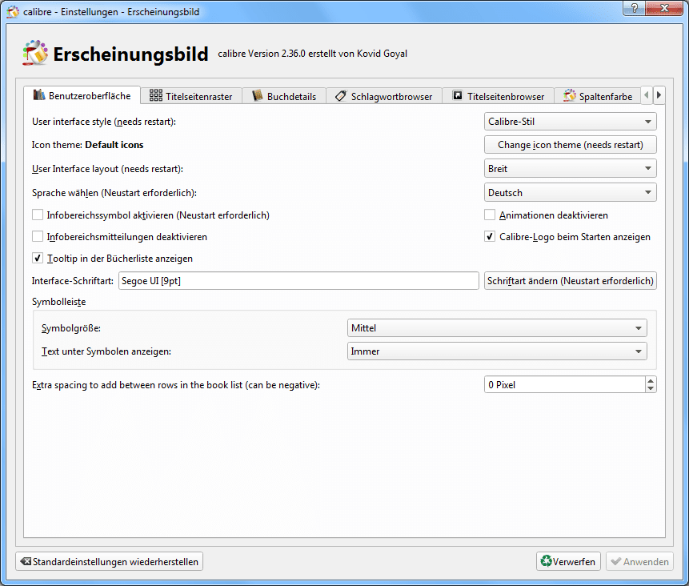Click the calibre icon in the title bar
This screenshot has height=586, width=689.
[x=13, y=11]
